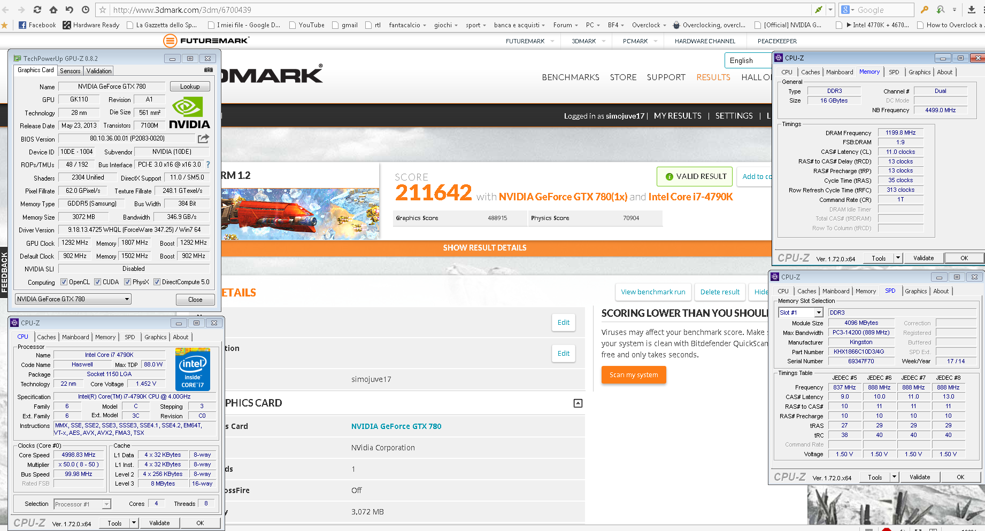Click the Close button in GPU-Z

tap(195, 300)
